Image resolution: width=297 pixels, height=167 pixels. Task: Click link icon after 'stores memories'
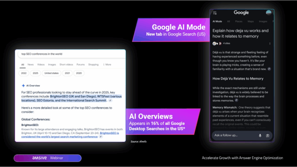pos(236,100)
